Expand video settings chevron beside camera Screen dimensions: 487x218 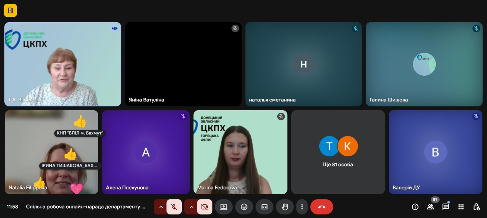[x=191, y=207]
